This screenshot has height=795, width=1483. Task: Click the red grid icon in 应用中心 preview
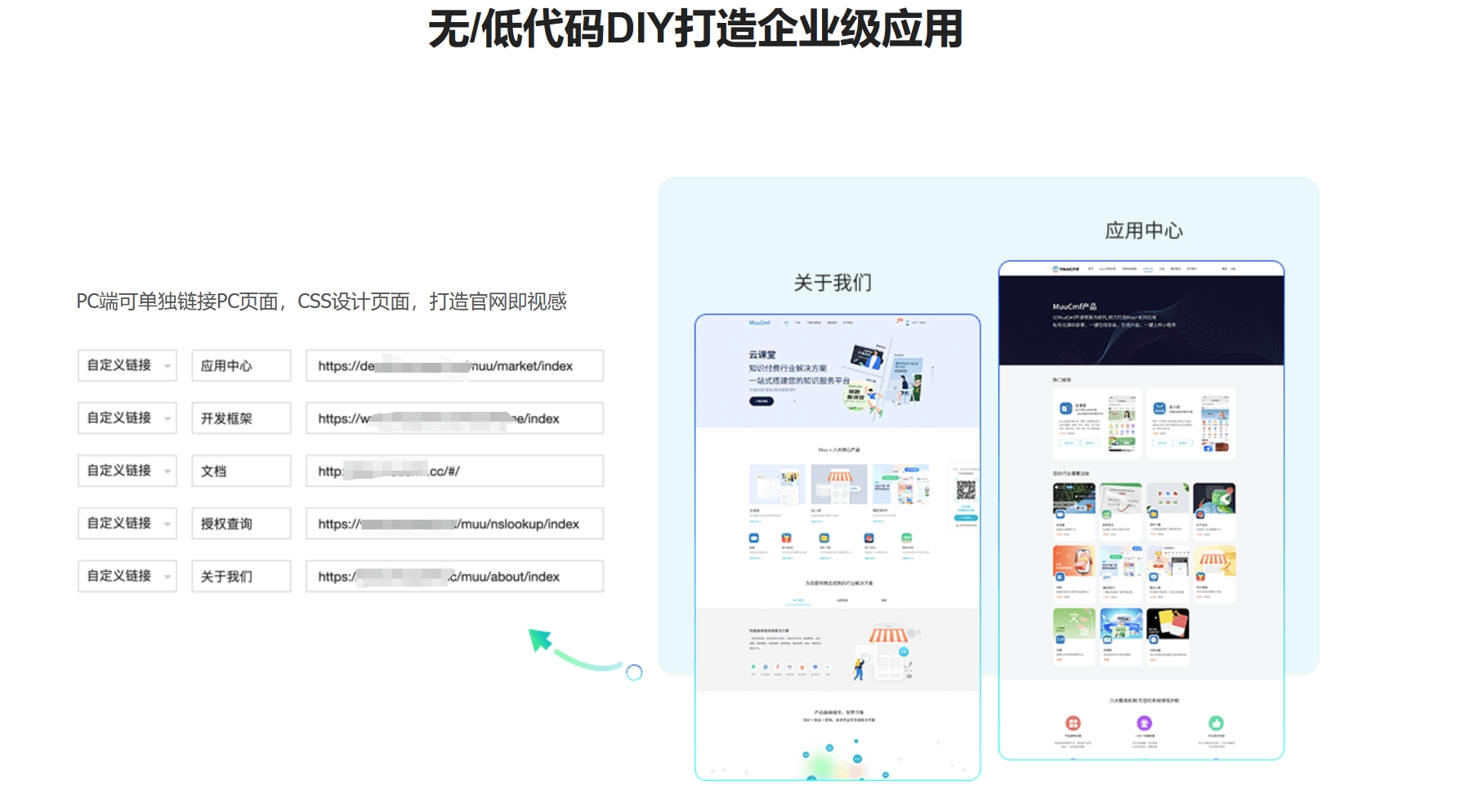coord(1073,723)
